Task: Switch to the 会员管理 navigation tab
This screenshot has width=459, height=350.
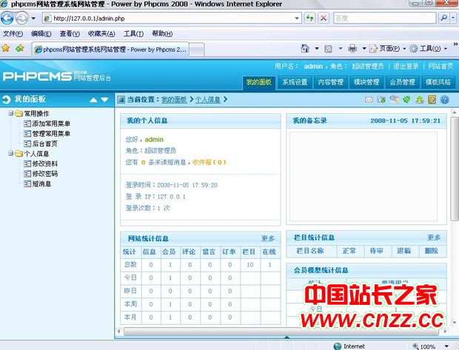Action: click(402, 82)
